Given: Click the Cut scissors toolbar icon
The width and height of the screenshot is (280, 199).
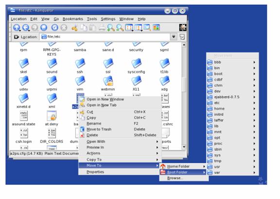Looking at the screenshot, I should pos(75,28).
